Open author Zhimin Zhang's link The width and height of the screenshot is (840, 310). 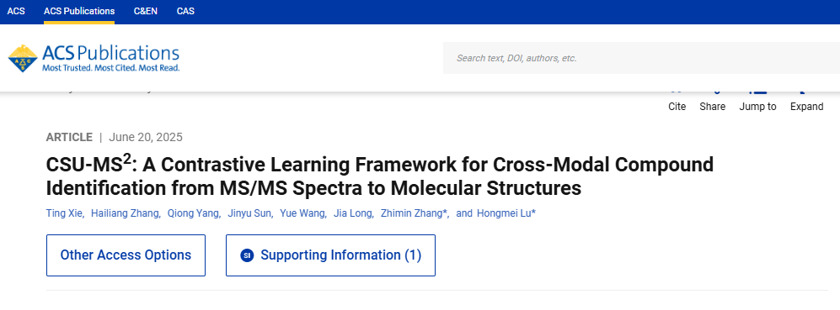tap(415, 213)
